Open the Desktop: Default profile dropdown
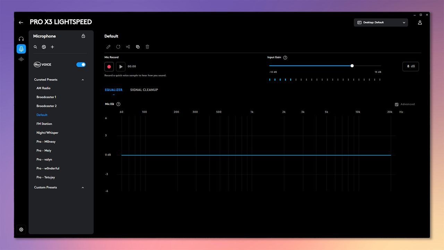 tap(381, 23)
